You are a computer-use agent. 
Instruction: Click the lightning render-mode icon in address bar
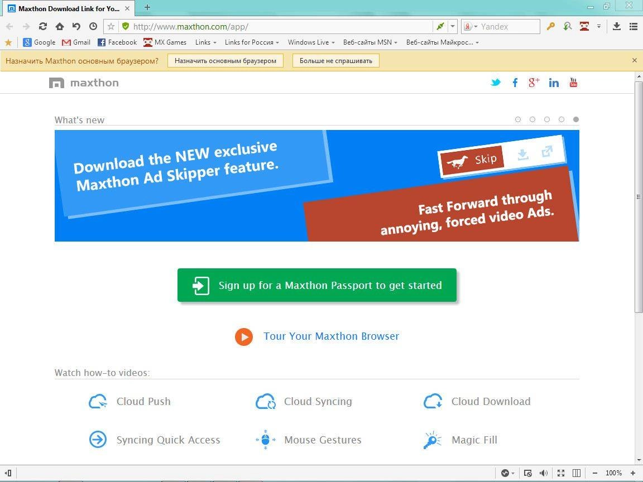pos(440,27)
